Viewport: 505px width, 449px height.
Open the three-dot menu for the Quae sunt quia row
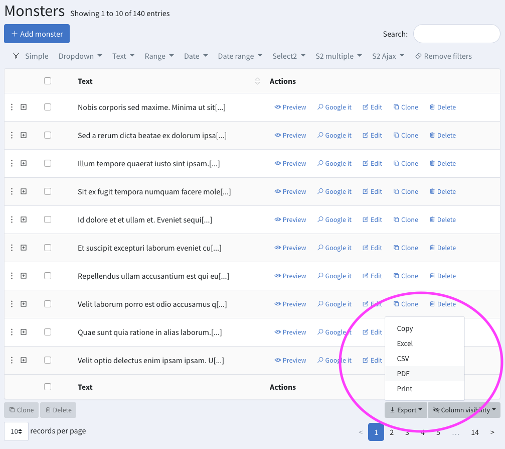[x=12, y=332]
